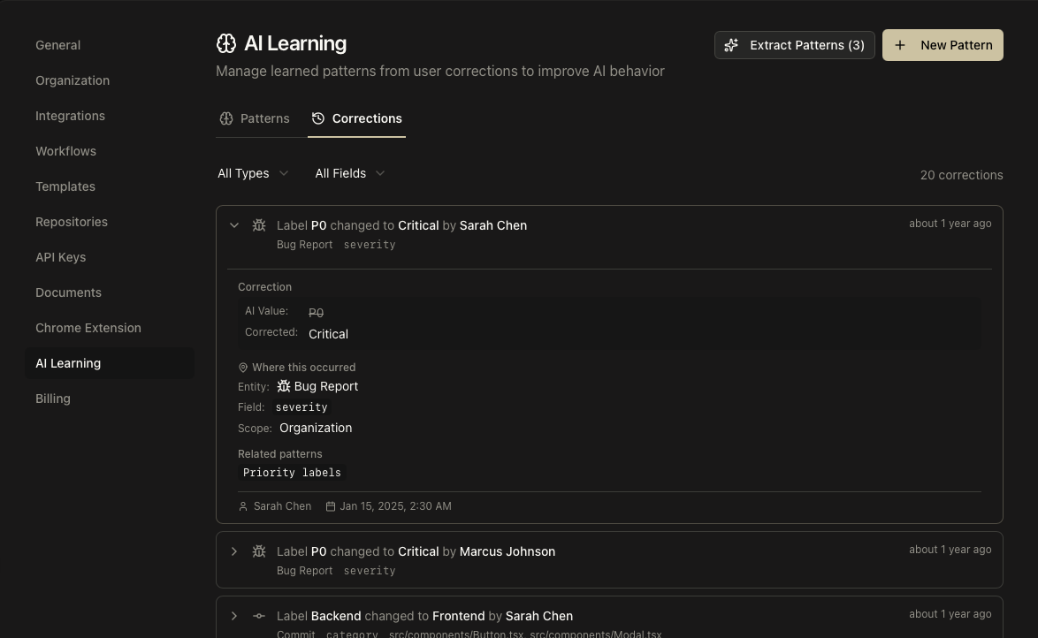This screenshot has width=1038, height=638.
Task: Click the severity tag under Sarah Chen's row
Action: coord(370,245)
